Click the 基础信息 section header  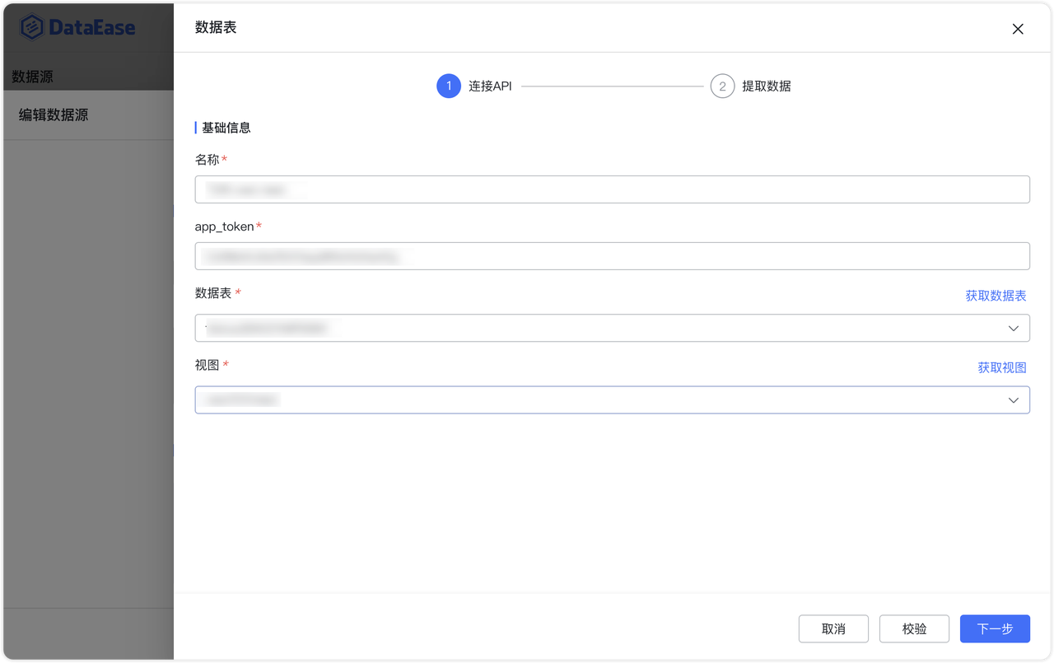226,128
